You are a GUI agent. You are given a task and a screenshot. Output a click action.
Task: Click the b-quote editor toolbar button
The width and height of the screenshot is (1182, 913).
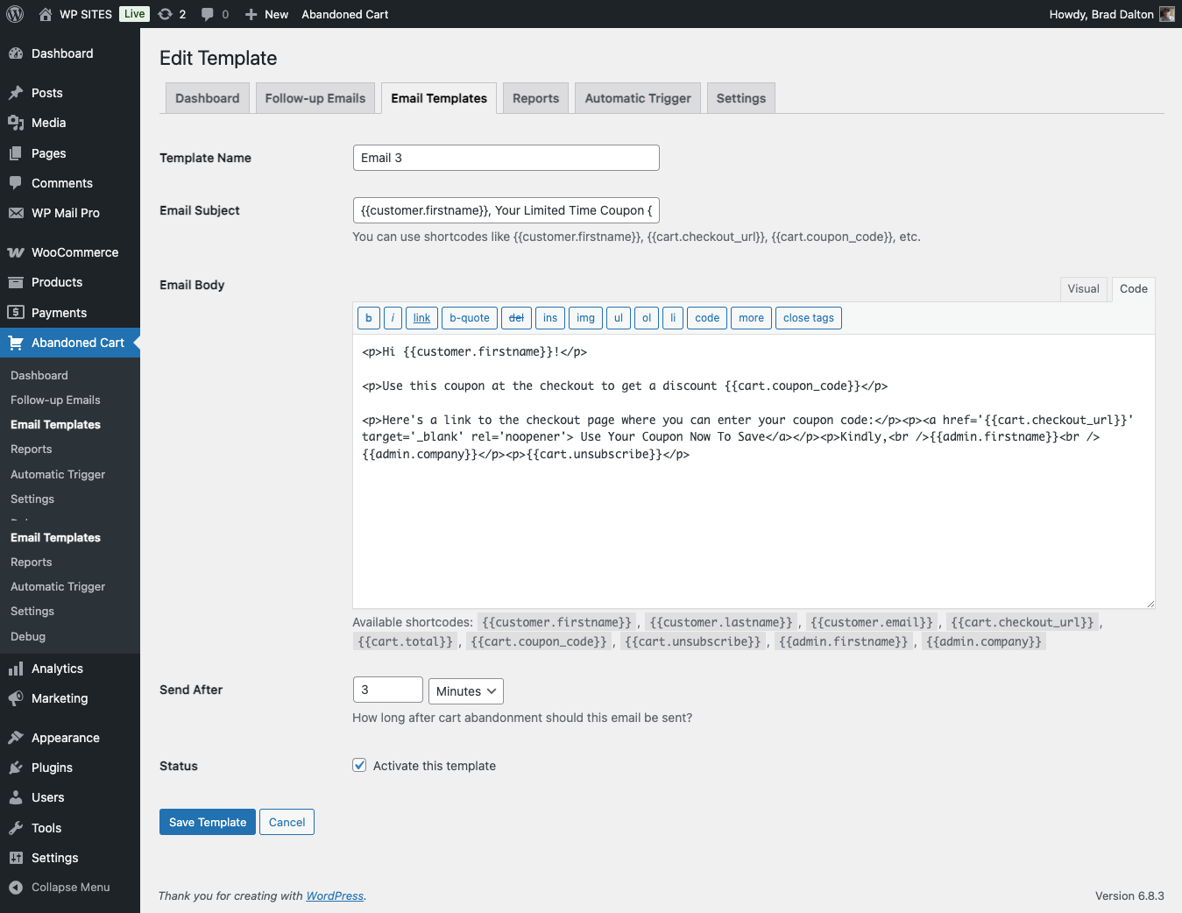469,318
